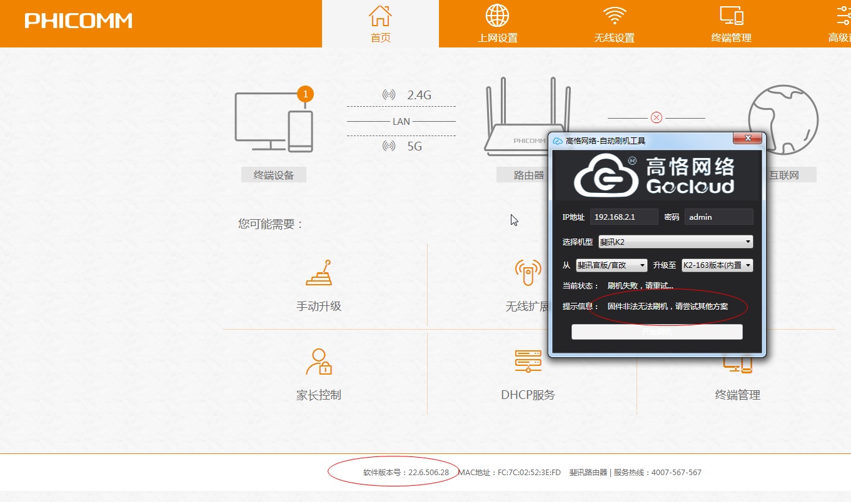851x502 pixels.
Task: Click the start flashing button in tool
Action: pos(657,332)
